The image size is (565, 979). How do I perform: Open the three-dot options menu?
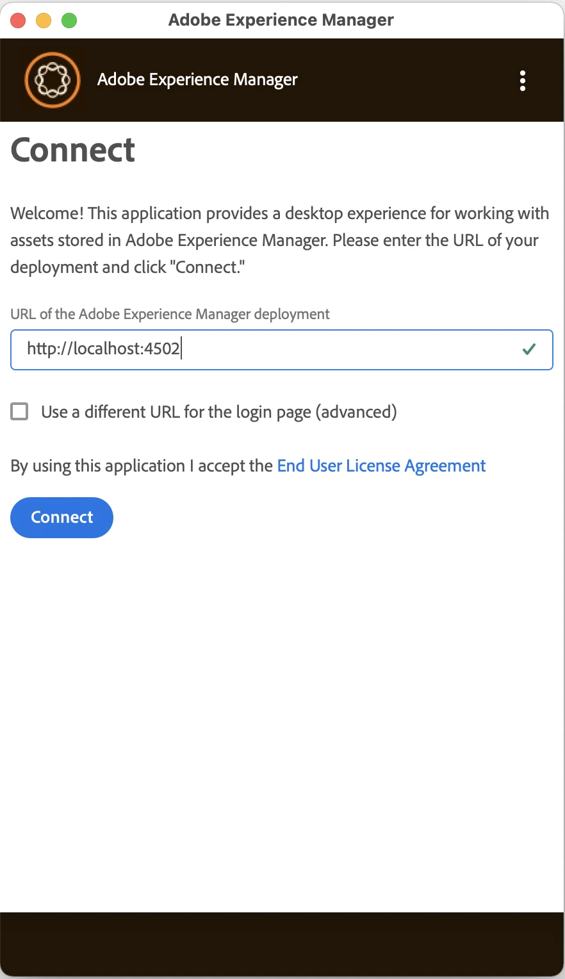point(523,81)
